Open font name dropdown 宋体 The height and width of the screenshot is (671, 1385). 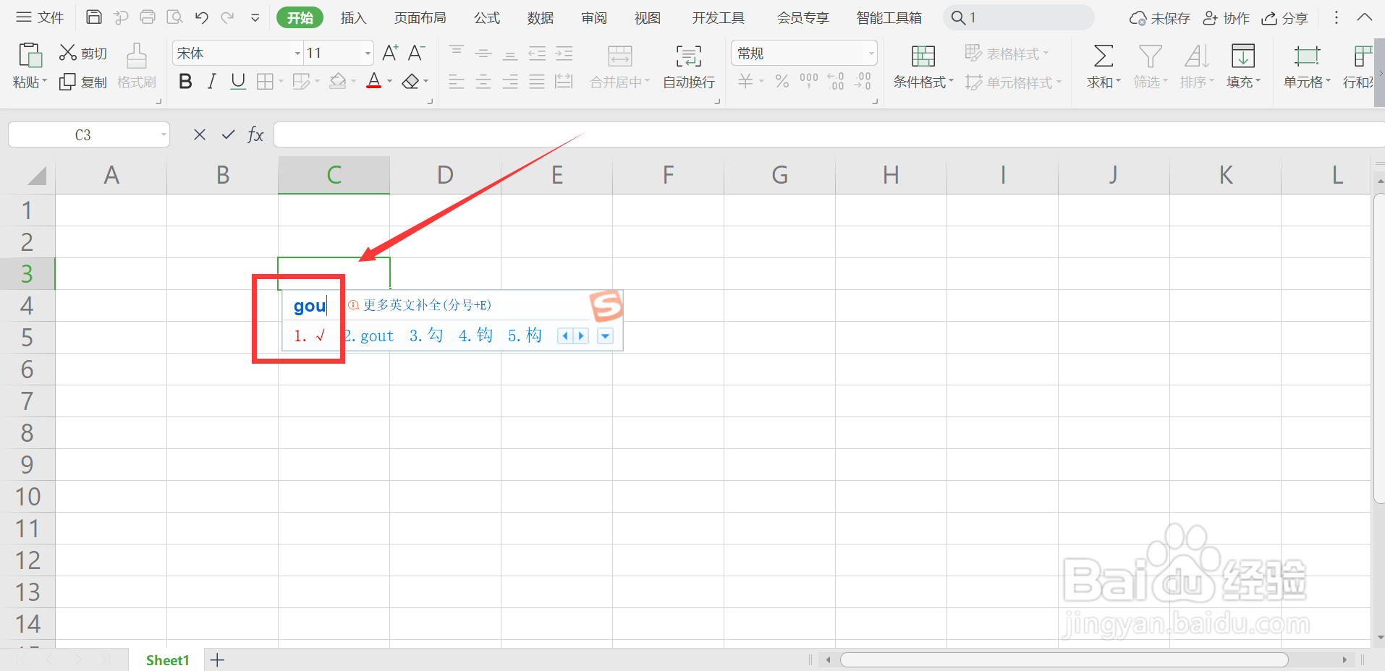coord(297,54)
